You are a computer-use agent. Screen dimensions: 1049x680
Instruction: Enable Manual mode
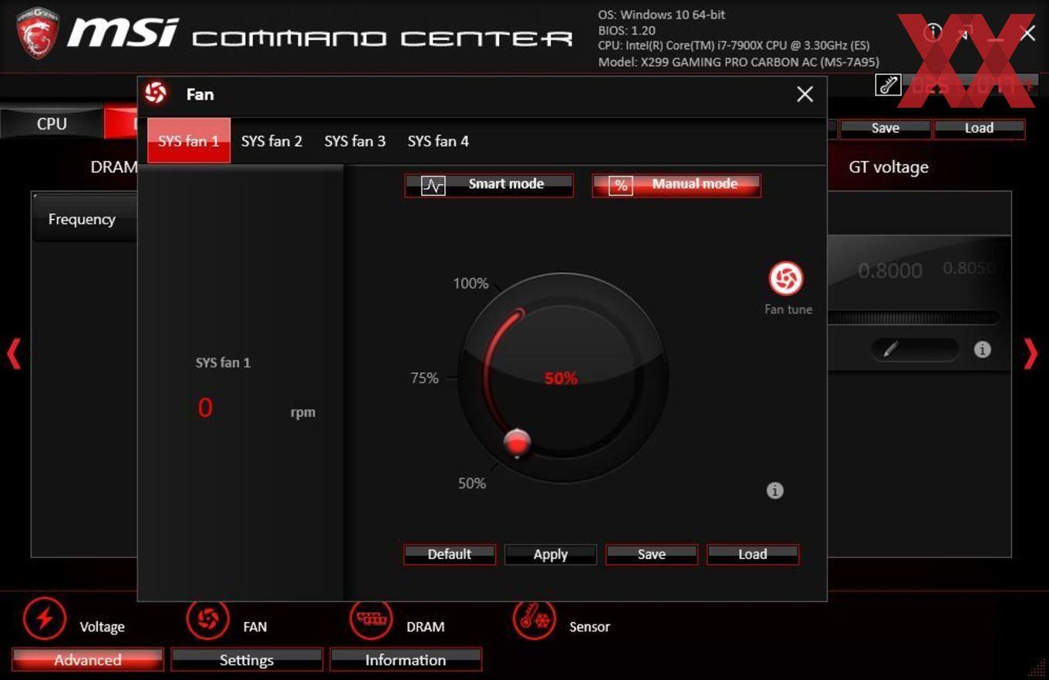[x=676, y=185]
